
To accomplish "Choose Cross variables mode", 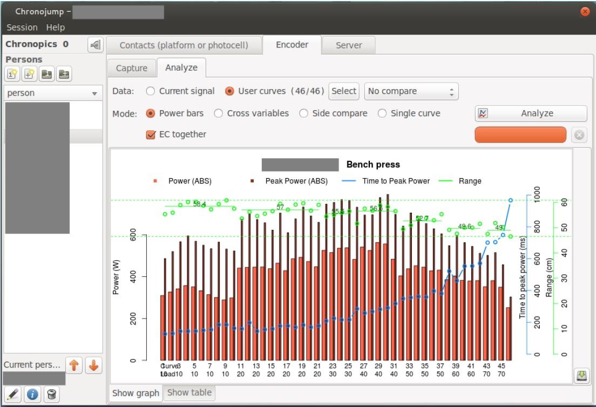I will [219, 113].
